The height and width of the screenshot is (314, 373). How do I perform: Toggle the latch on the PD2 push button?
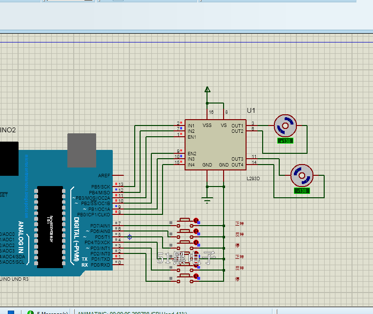(196, 276)
